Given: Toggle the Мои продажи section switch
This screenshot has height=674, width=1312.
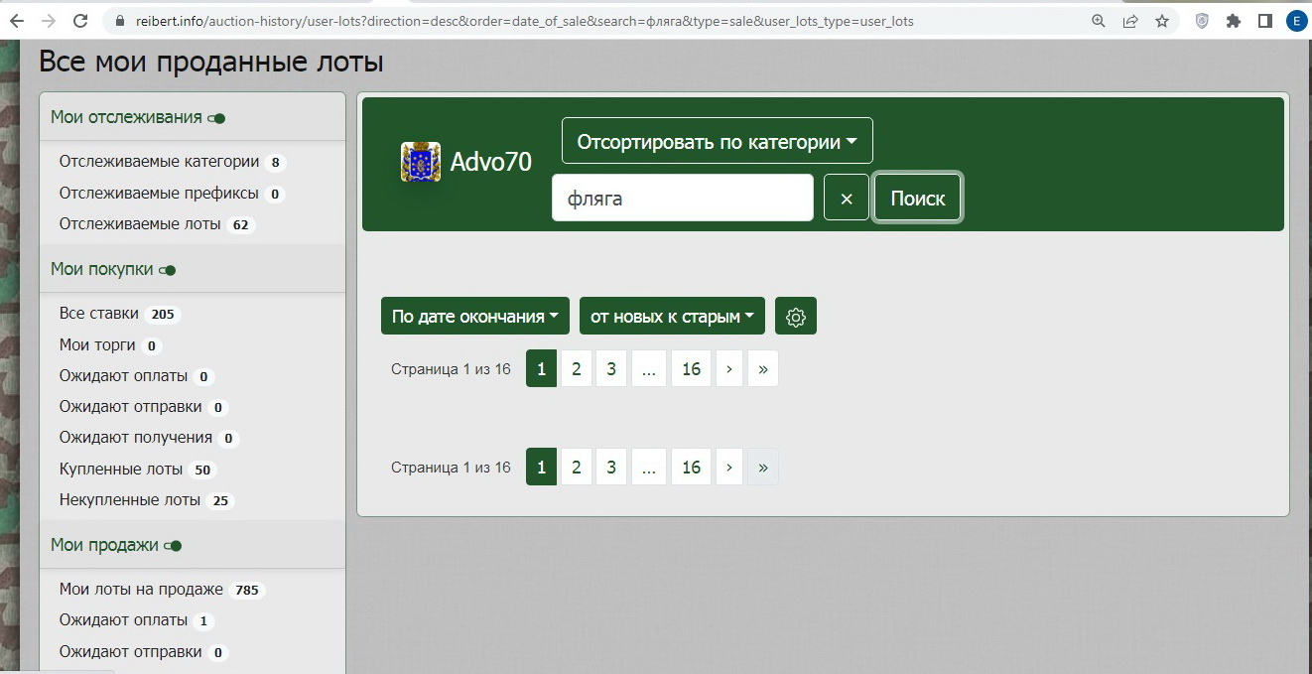Looking at the screenshot, I should (173, 546).
